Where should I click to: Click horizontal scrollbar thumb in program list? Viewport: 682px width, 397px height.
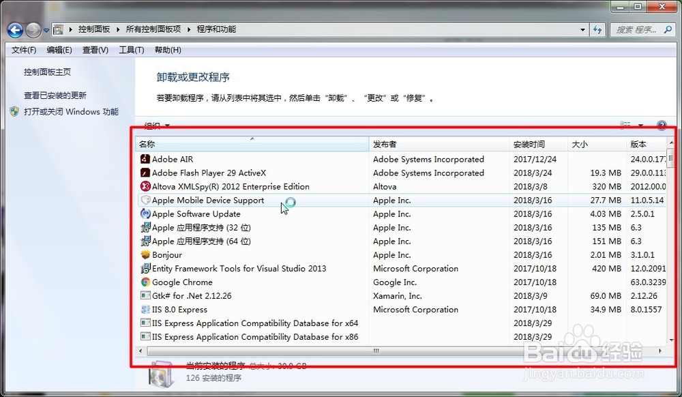point(376,351)
